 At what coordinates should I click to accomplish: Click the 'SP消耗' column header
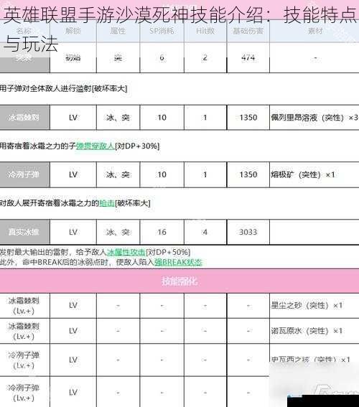coord(162,31)
